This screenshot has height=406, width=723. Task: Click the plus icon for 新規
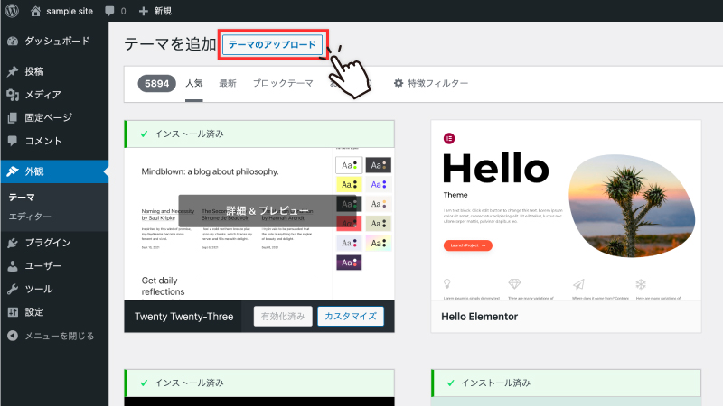[144, 11]
